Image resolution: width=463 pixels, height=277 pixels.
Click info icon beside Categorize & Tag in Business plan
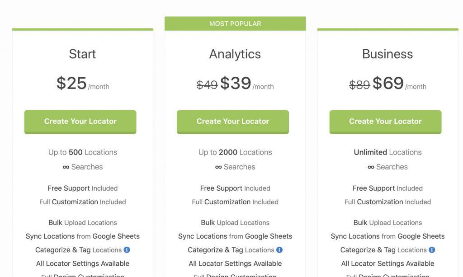[432, 250]
